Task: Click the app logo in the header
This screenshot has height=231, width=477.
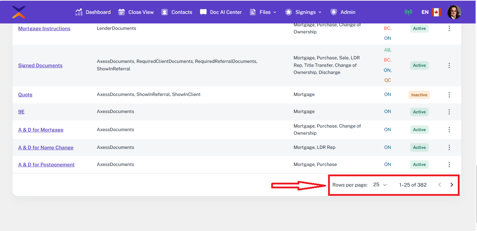Action: click(18, 12)
